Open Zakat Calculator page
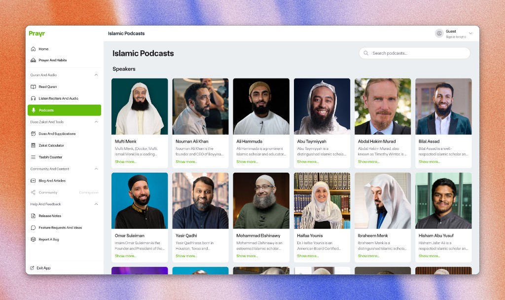Screen dimensions: 505x300 [x=65, y=146]
